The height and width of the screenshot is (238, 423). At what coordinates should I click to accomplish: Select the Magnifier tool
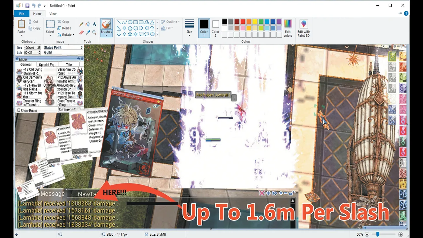94,32
